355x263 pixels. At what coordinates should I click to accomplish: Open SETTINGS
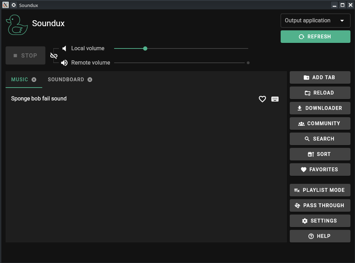click(x=320, y=221)
